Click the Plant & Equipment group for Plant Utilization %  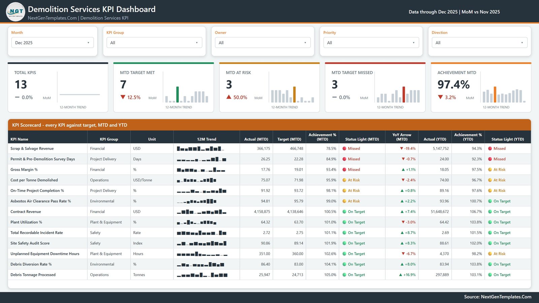point(106,222)
